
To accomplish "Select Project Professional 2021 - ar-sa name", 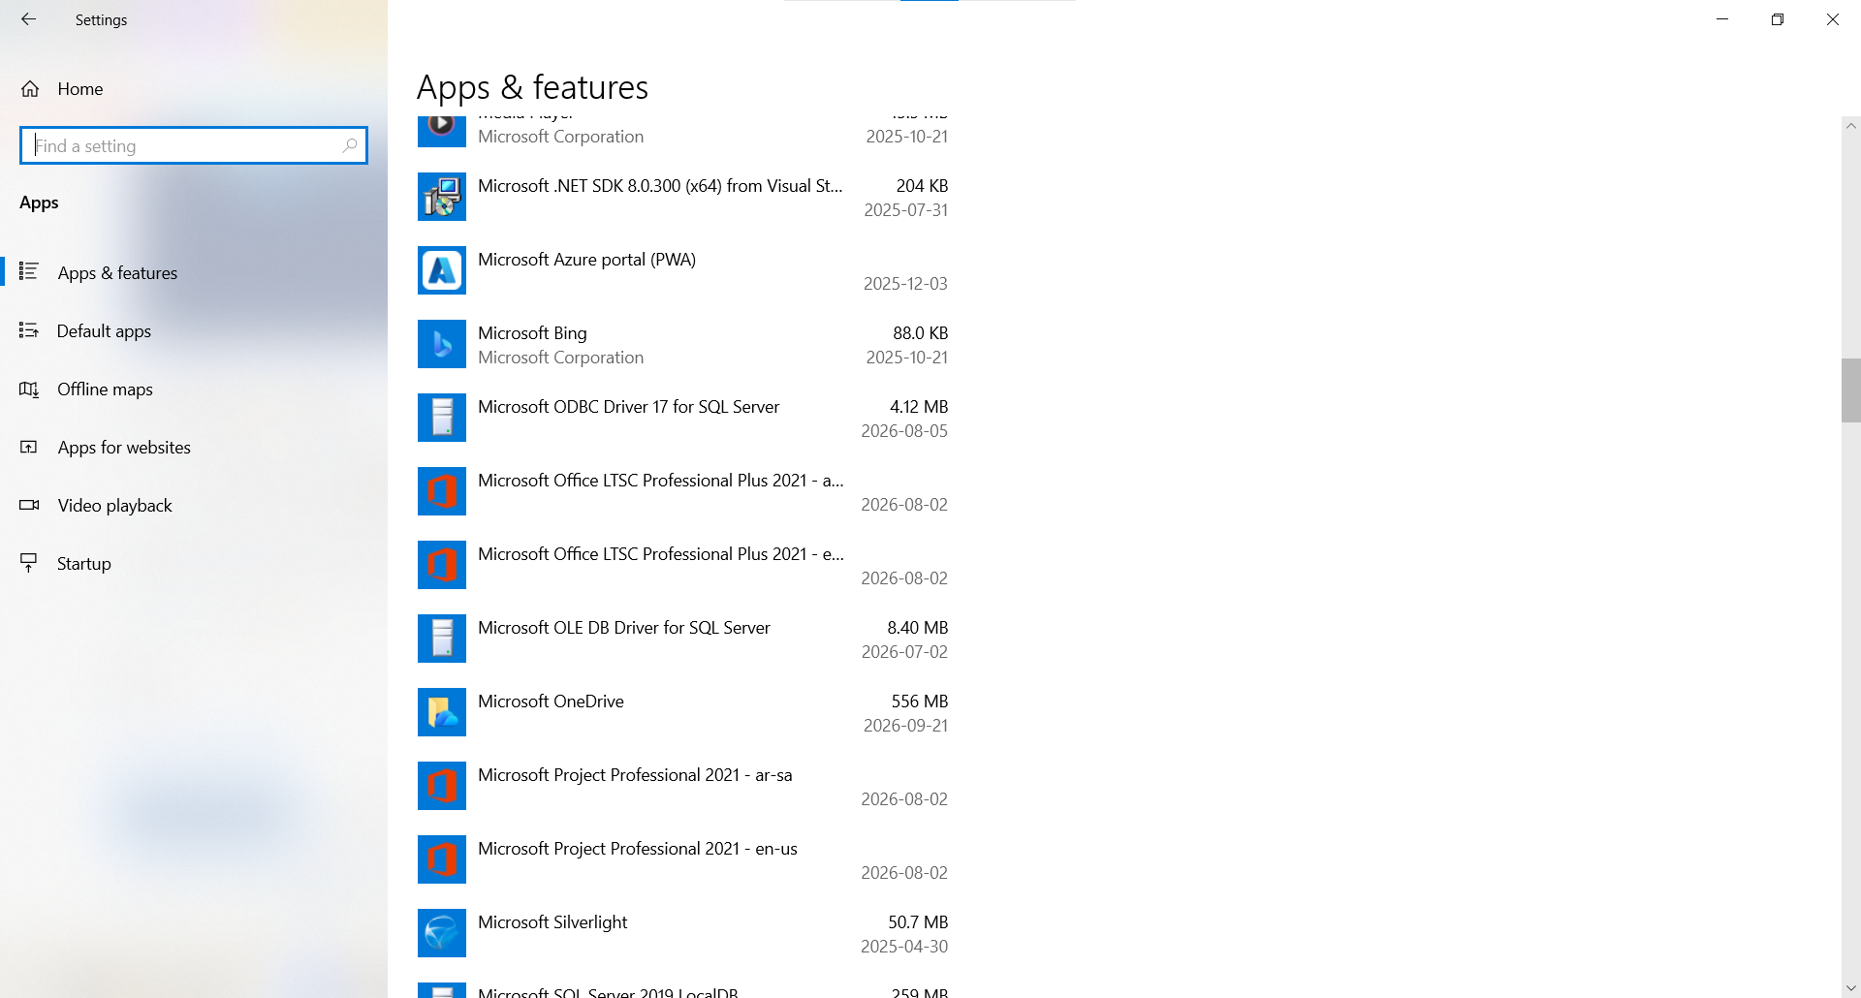I will point(635,775).
